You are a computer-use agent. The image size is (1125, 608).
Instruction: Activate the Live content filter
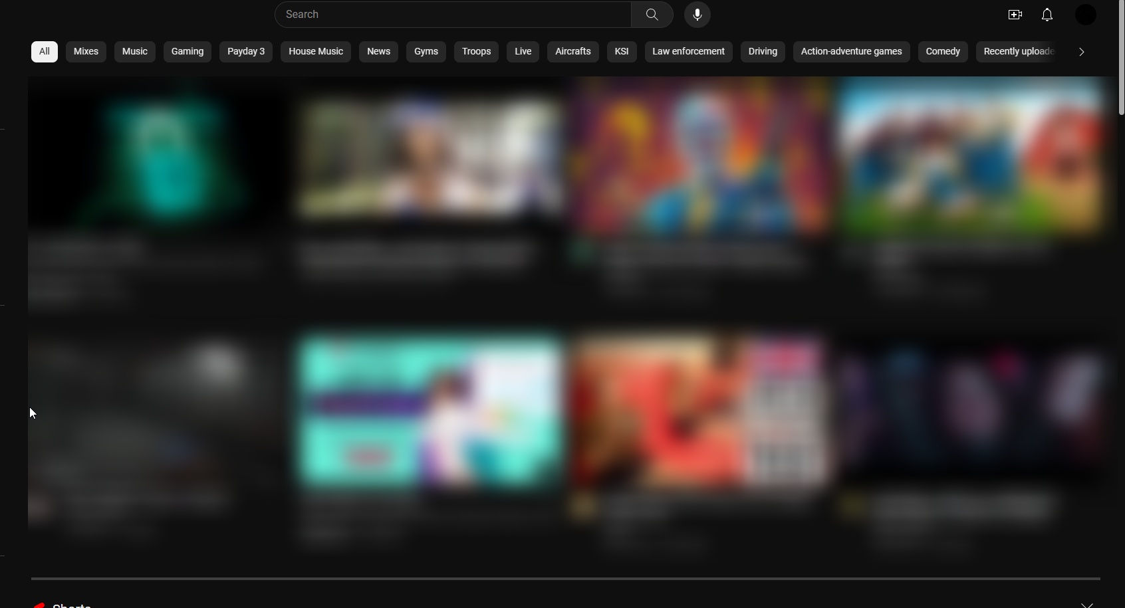pyautogui.click(x=522, y=51)
